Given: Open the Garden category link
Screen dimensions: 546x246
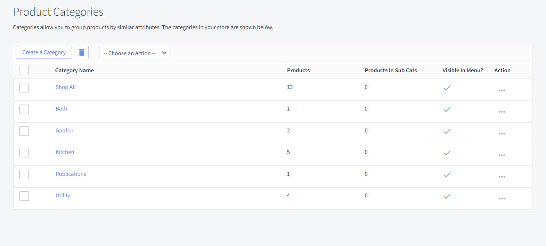Looking at the screenshot, I should [64, 131].
